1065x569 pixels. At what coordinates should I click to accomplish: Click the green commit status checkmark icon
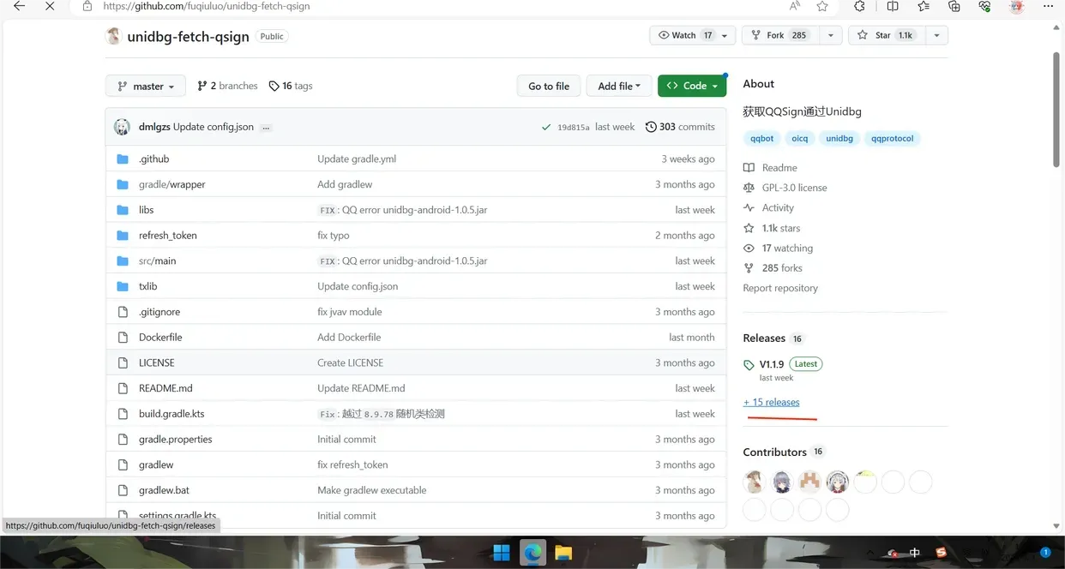click(546, 127)
